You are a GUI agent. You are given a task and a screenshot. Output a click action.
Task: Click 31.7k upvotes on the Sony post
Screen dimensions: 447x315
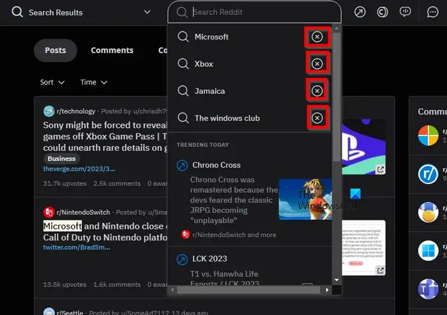[64, 183]
